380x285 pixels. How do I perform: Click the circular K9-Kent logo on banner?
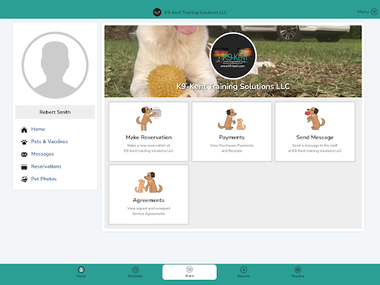[233, 56]
